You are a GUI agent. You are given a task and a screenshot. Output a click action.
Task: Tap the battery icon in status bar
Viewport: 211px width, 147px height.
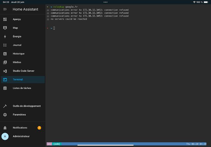(206, 2)
